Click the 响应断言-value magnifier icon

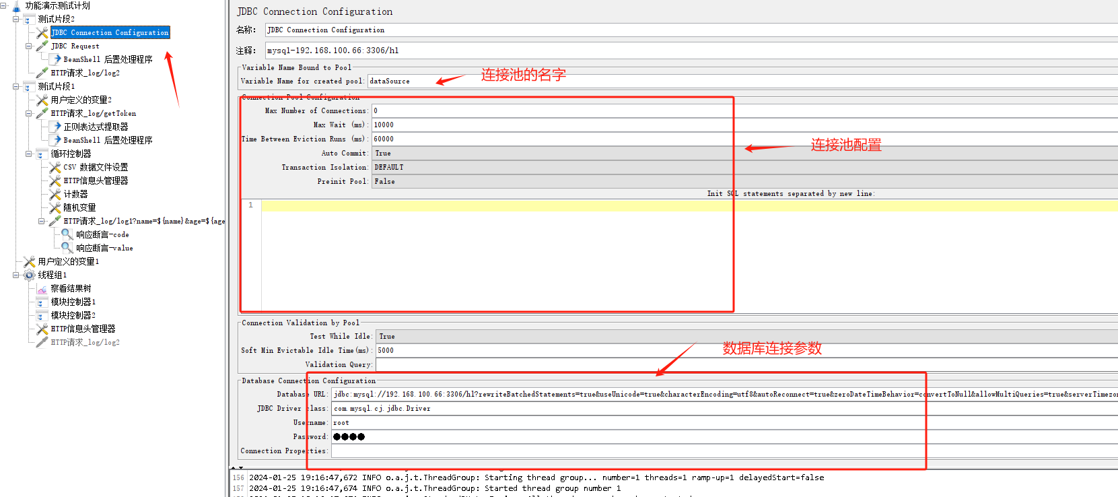pyautogui.click(x=67, y=248)
